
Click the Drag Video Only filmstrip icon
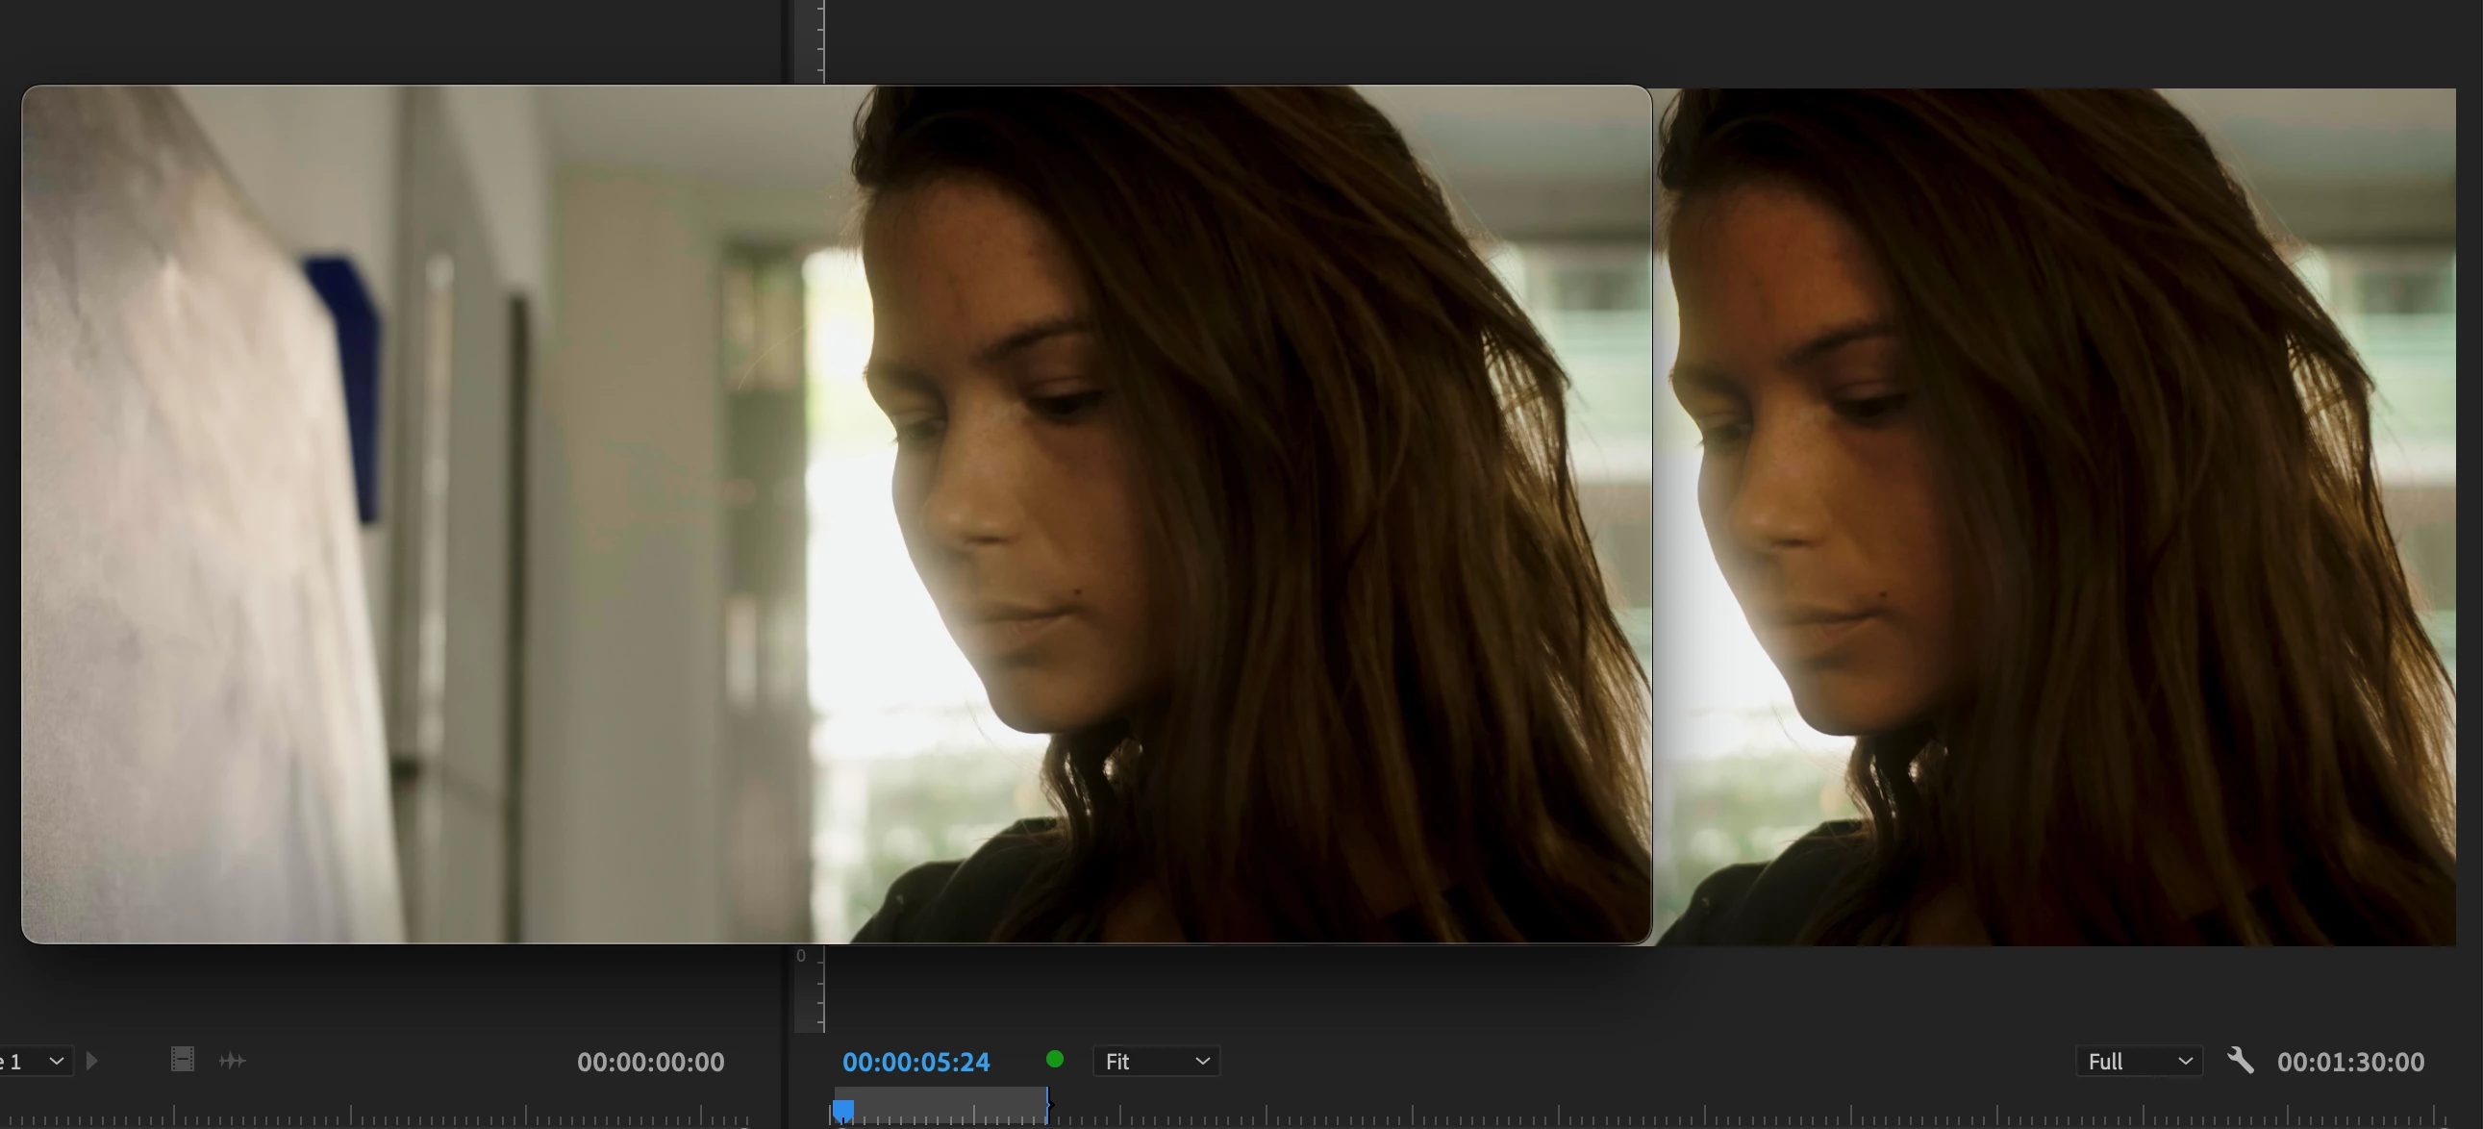(x=182, y=1060)
